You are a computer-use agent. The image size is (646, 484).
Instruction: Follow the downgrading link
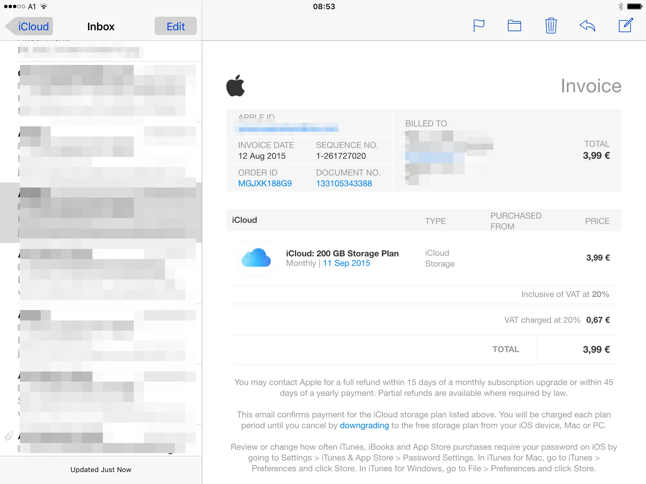coord(364,425)
